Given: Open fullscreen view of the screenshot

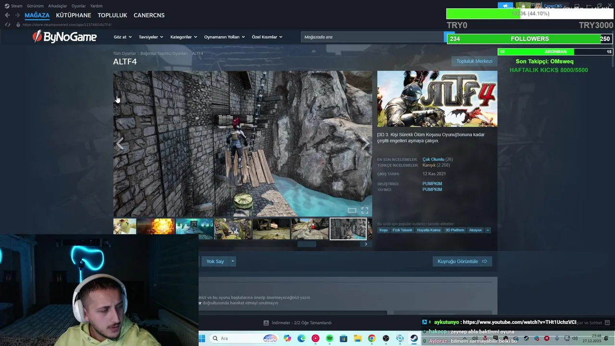Looking at the screenshot, I should click(365, 210).
